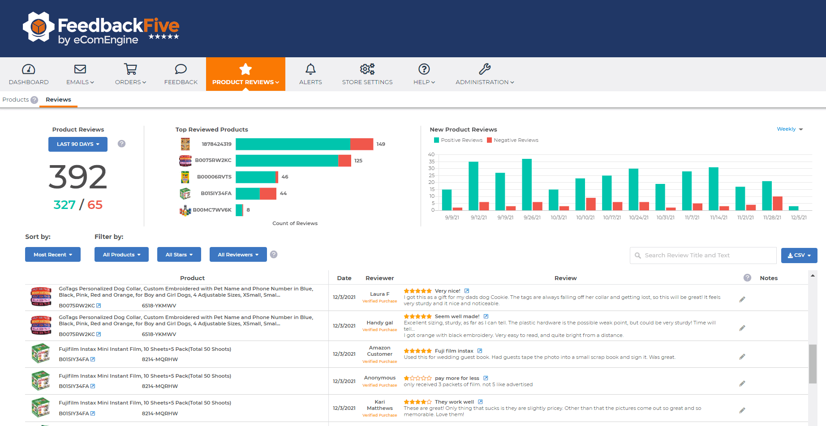Click help icon beside All Reviewers filter
This screenshot has height=426, width=826.
[x=274, y=254]
